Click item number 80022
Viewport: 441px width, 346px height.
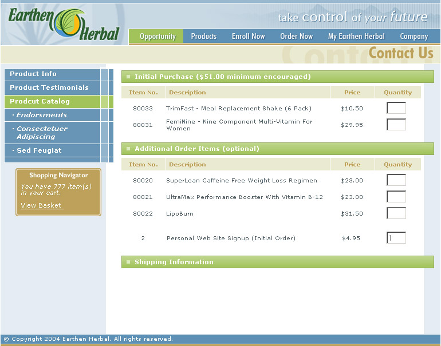click(143, 213)
